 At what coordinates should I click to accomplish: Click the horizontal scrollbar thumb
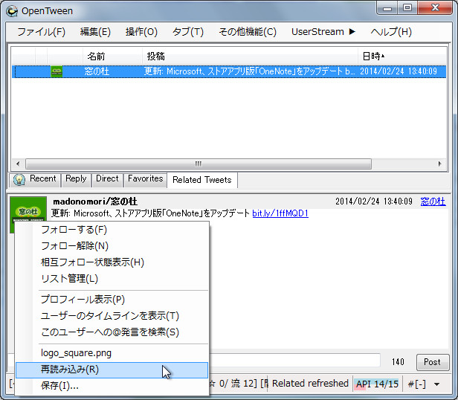click(x=199, y=164)
